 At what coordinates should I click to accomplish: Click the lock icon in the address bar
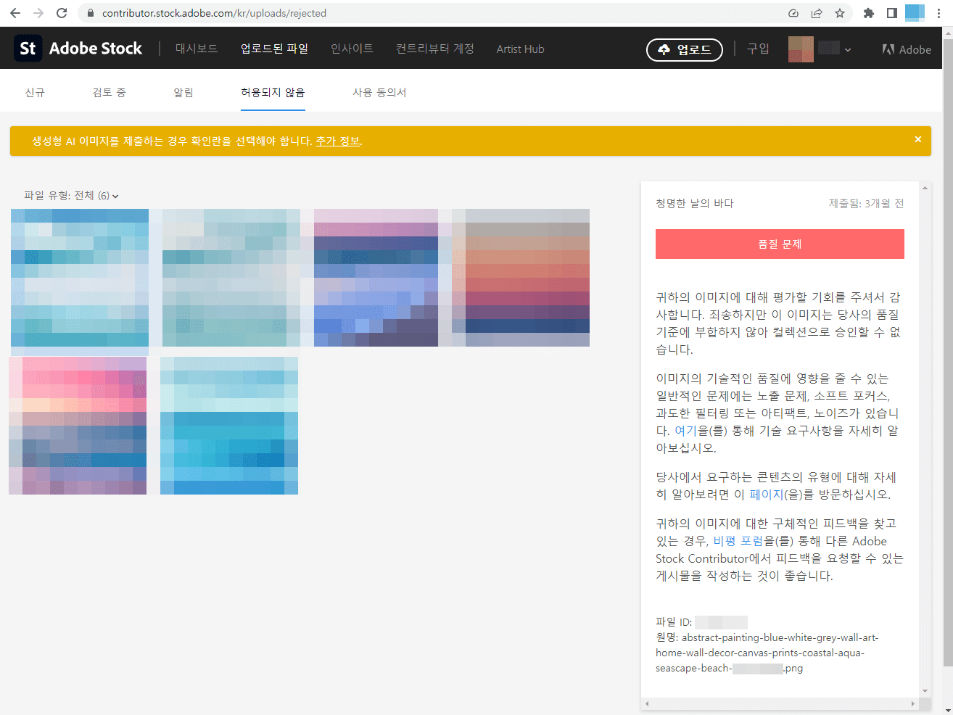[x=91, y=13]
